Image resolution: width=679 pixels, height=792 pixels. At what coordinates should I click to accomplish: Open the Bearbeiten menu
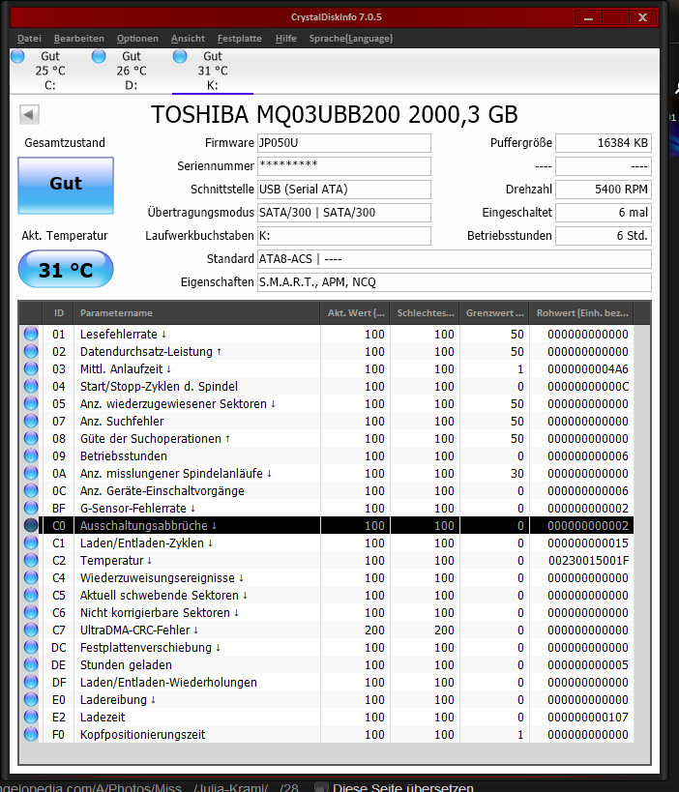point(78,39)
